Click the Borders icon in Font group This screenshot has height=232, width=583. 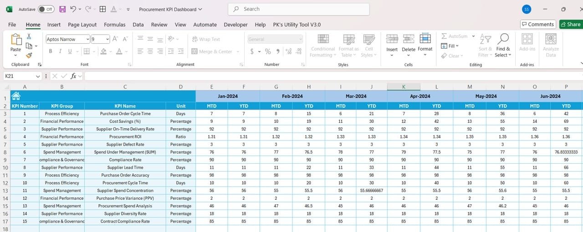point(86,51)
